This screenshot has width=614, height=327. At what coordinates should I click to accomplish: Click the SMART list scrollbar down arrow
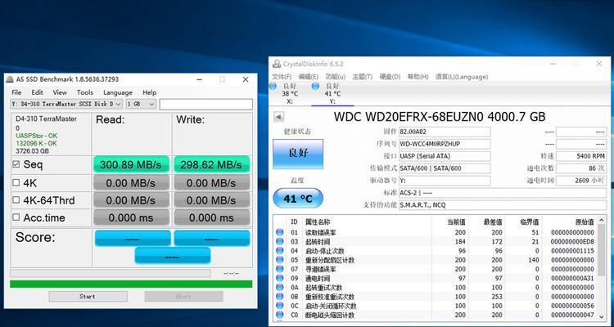click(602, 316)
